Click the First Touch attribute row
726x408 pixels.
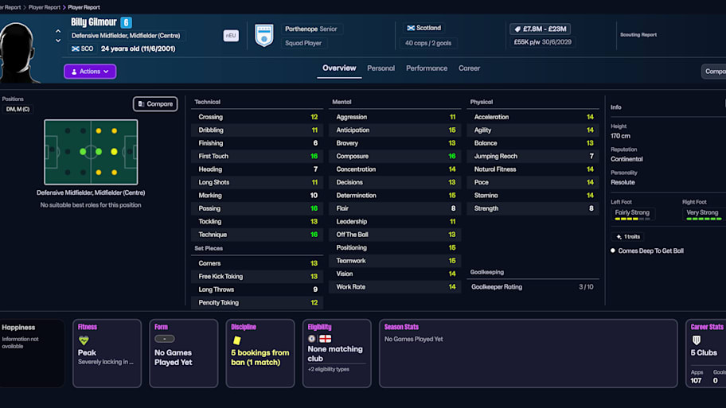257,157
